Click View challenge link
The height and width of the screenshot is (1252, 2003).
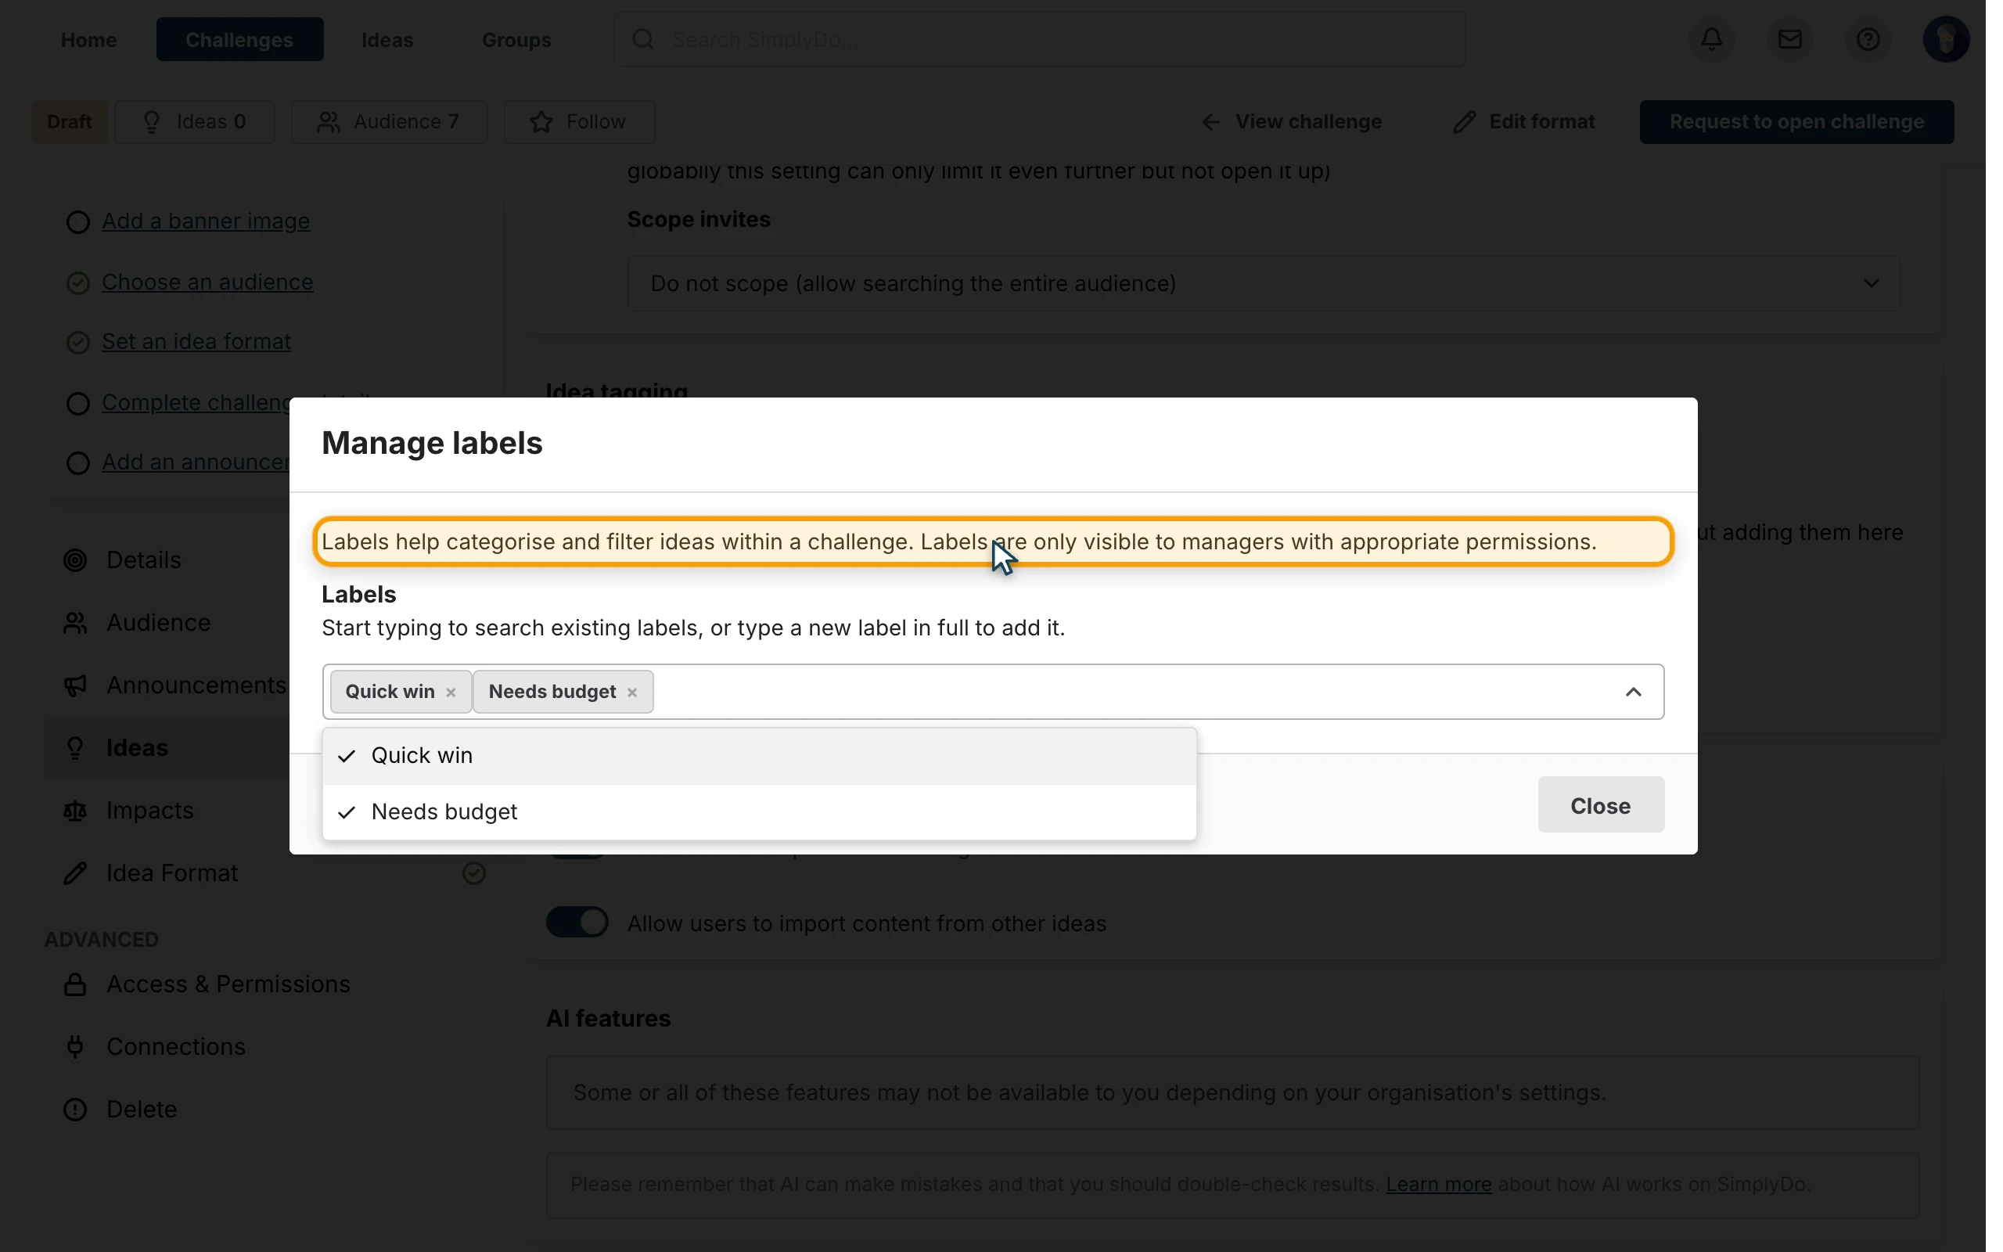1291,122
